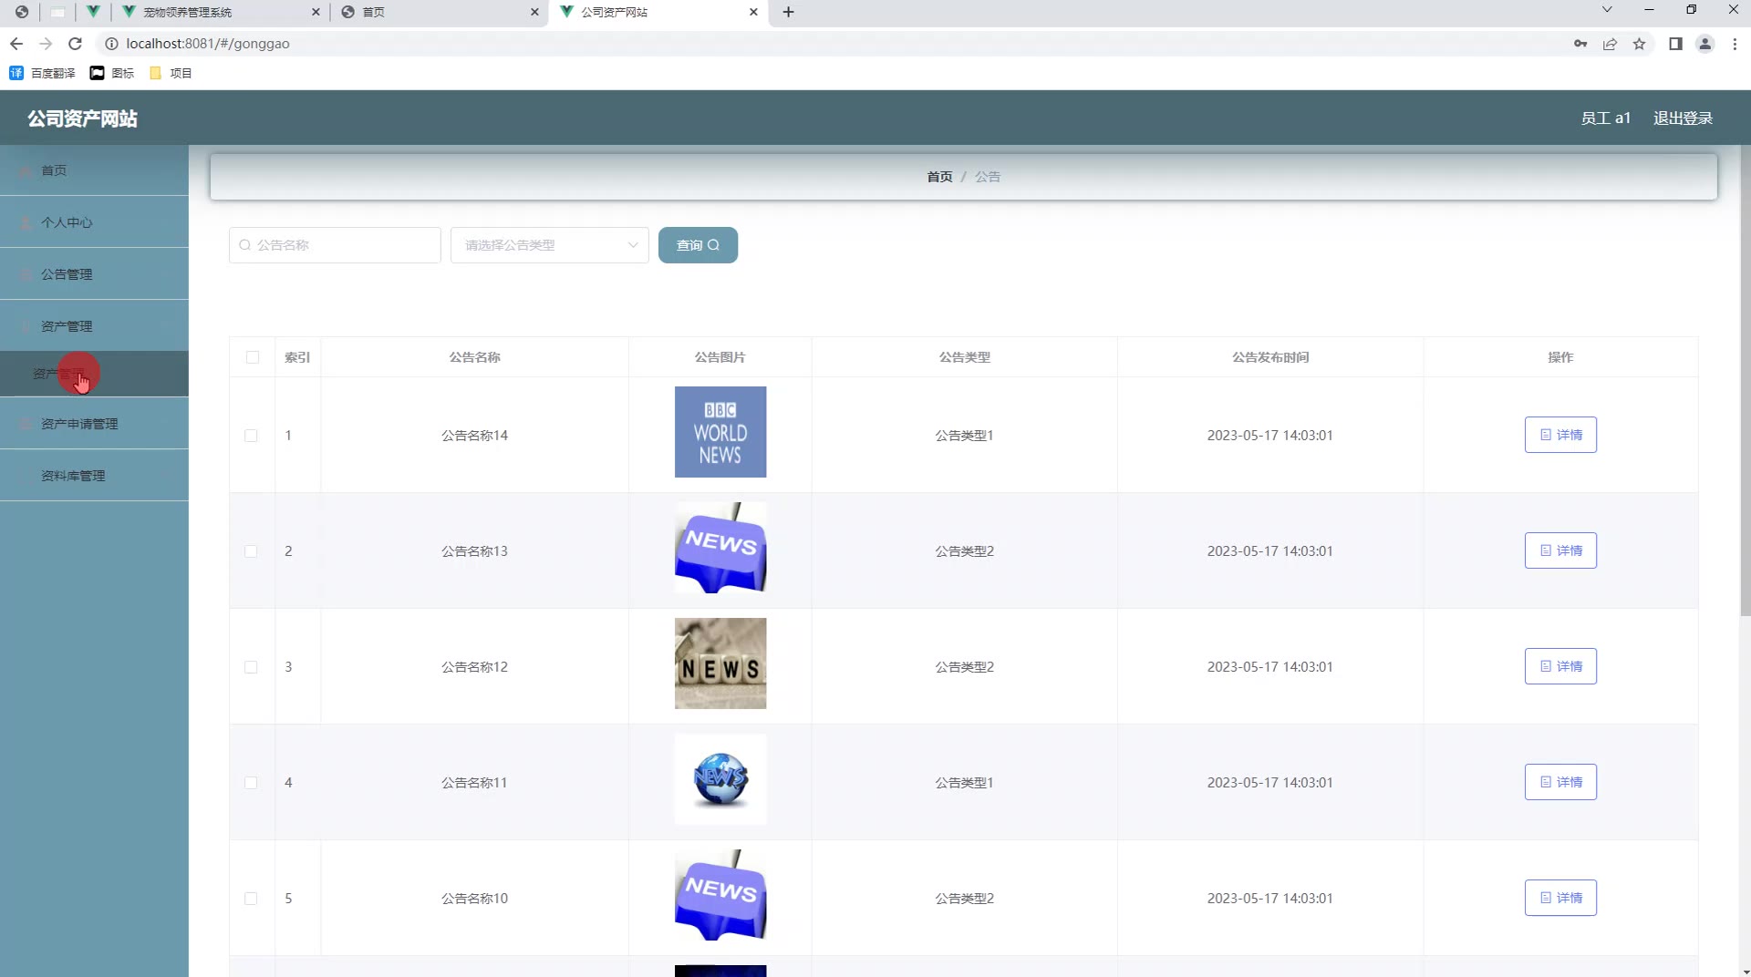Close the 宠物领养管理系统 tab
The height and width of the screenshot is (977, 1751).
tap(316, 12)
